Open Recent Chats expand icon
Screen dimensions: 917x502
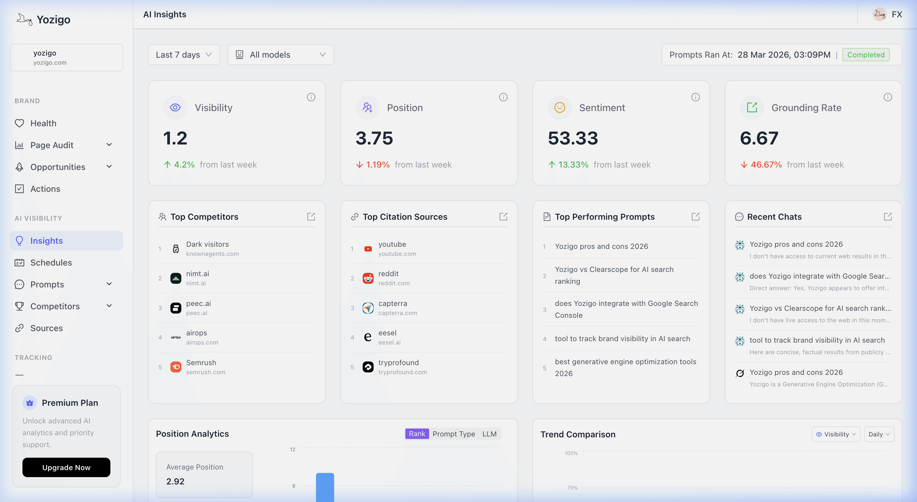[888, 217]
